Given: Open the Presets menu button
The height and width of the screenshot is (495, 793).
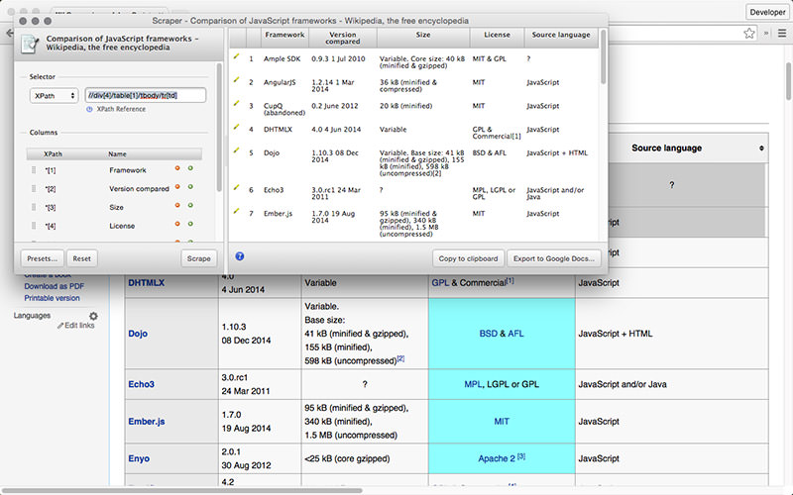Looking at the screenshot, I should (x=43, y=258).
